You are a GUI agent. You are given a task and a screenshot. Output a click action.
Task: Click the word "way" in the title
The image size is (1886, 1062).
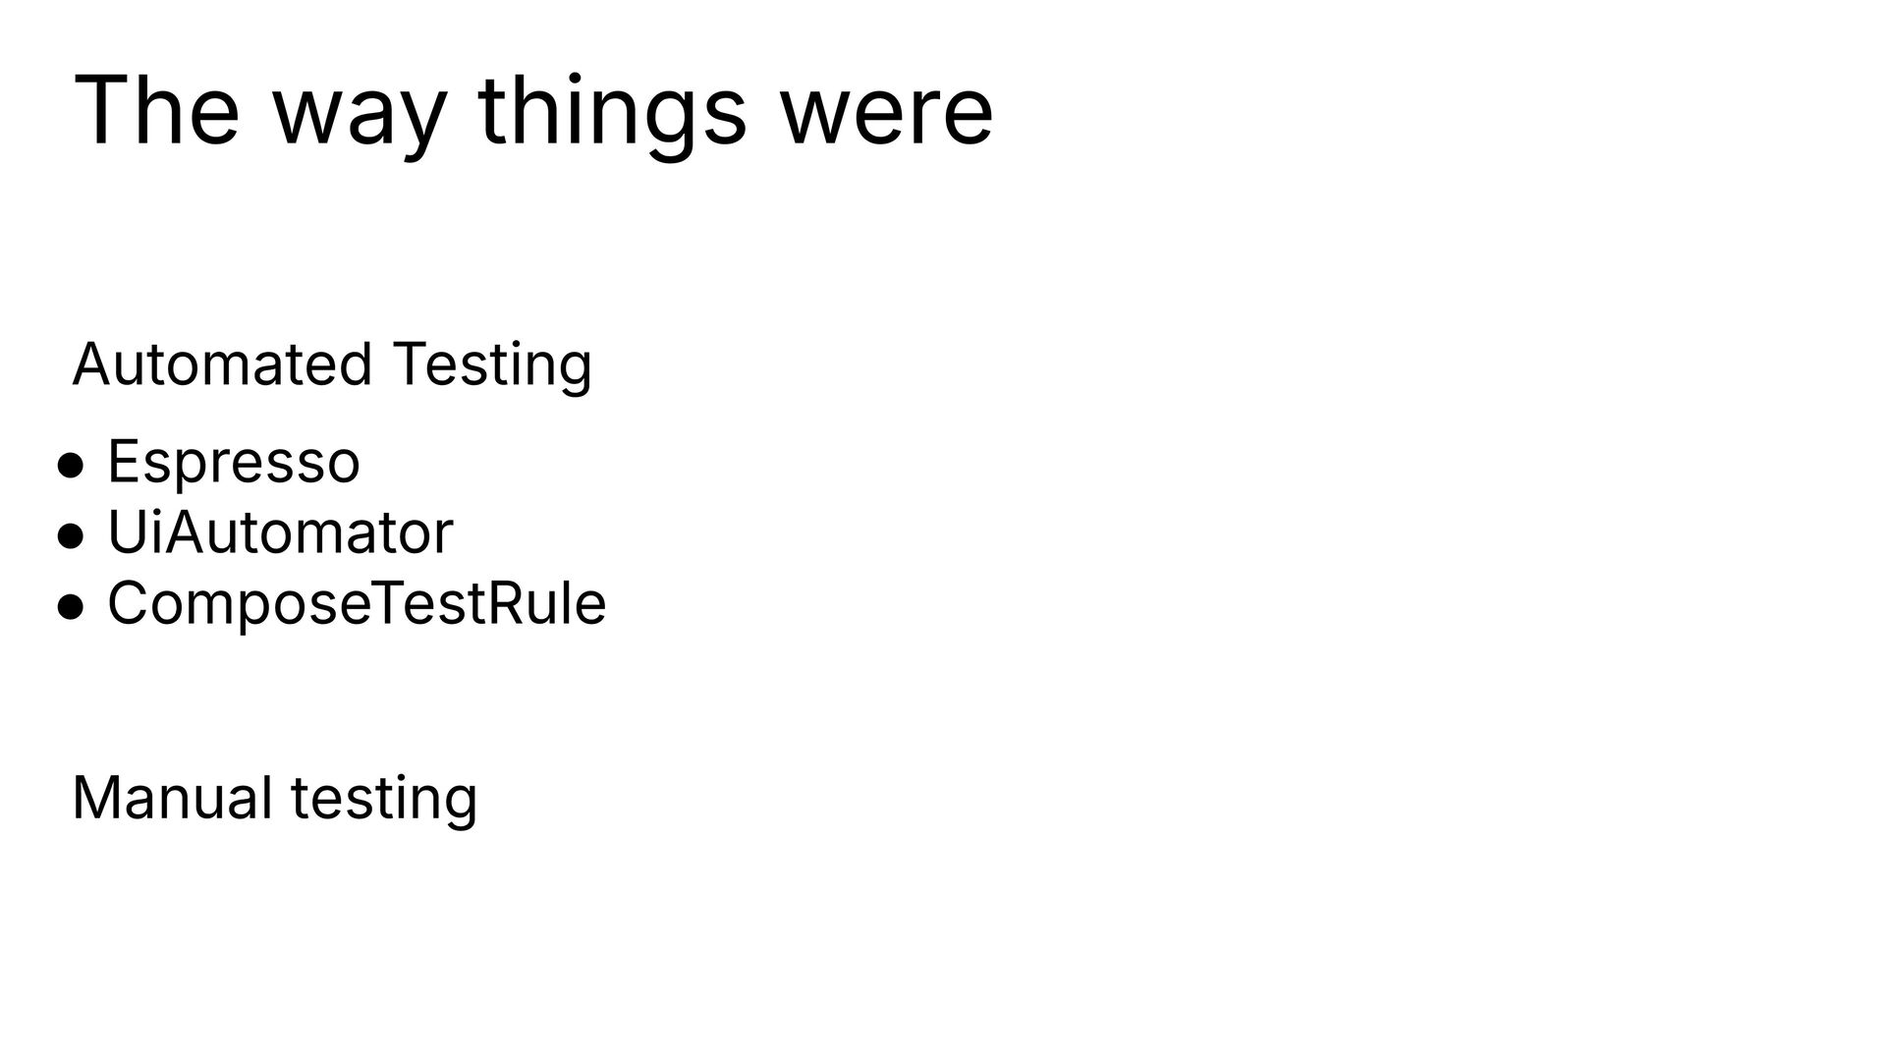(x=360, y=120)
